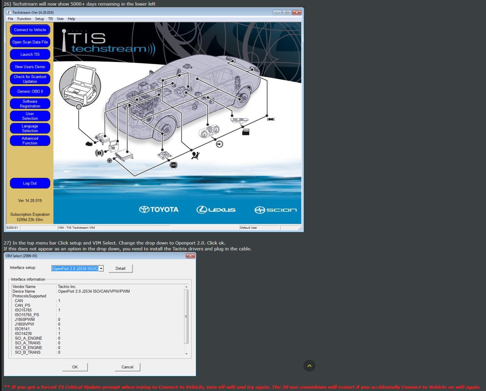Confirm VIM selection with OK
Image resolution: width=486 pixels, height=391 pixels.
click(75, 367)
